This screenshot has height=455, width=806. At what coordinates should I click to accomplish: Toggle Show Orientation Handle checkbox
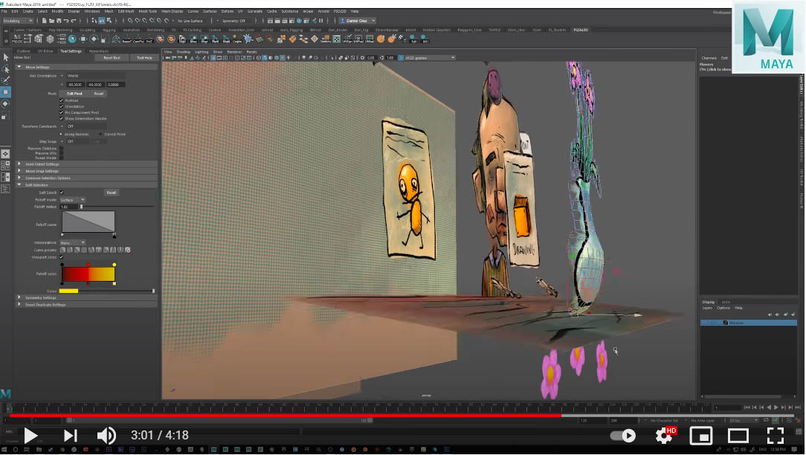[x=61, y=118]
